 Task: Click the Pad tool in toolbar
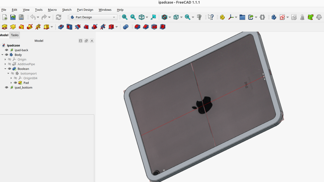pos(4,27)
